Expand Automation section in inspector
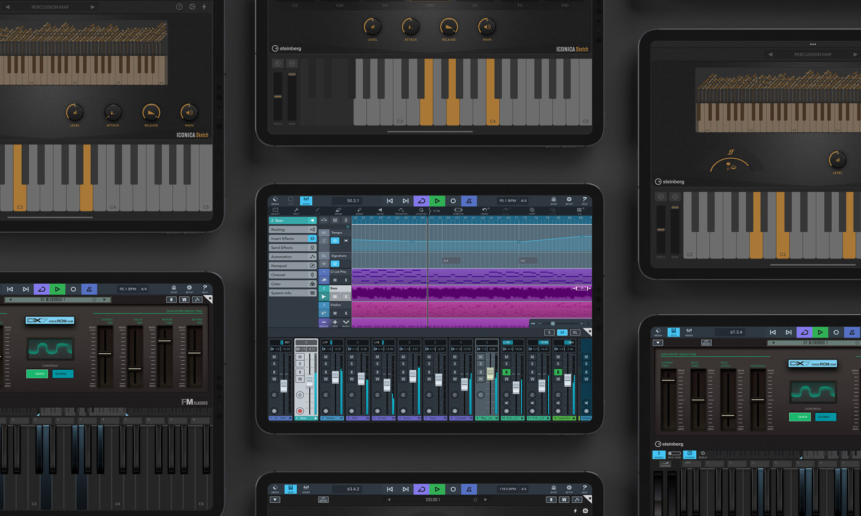Image resolution: width=861 pixels, height=516 pixels. pos(293,257)
